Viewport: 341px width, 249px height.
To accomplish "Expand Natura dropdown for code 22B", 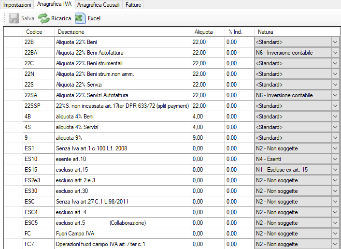I will tap(336, 42).
